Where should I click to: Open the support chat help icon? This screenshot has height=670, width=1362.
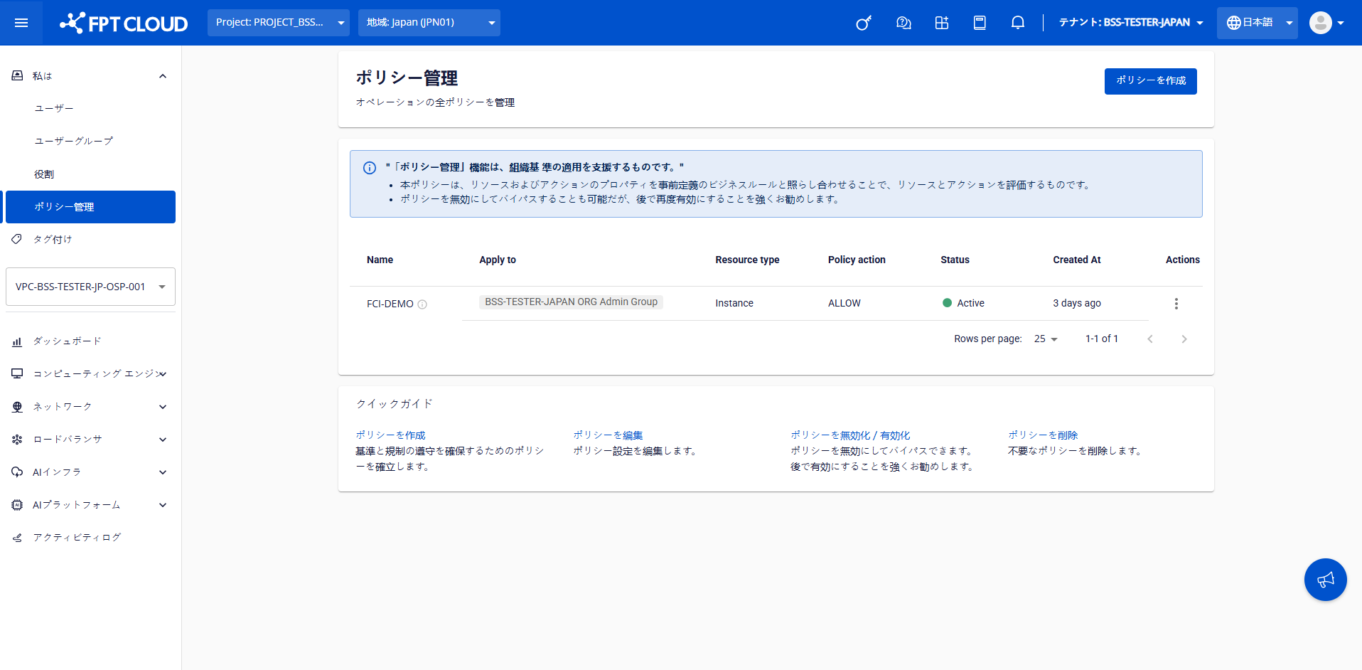903,23
